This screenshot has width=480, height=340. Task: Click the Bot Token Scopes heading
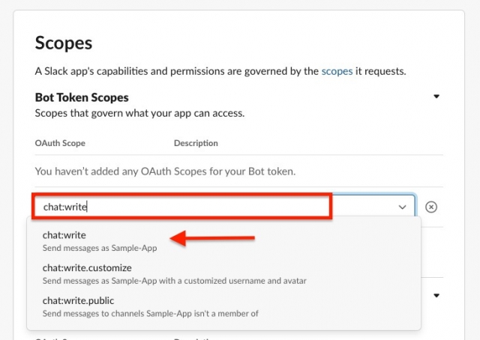[82, 97]
